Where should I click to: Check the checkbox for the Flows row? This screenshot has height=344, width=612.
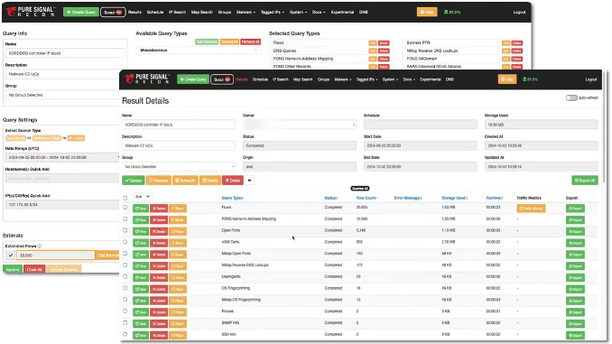(125, 208)
